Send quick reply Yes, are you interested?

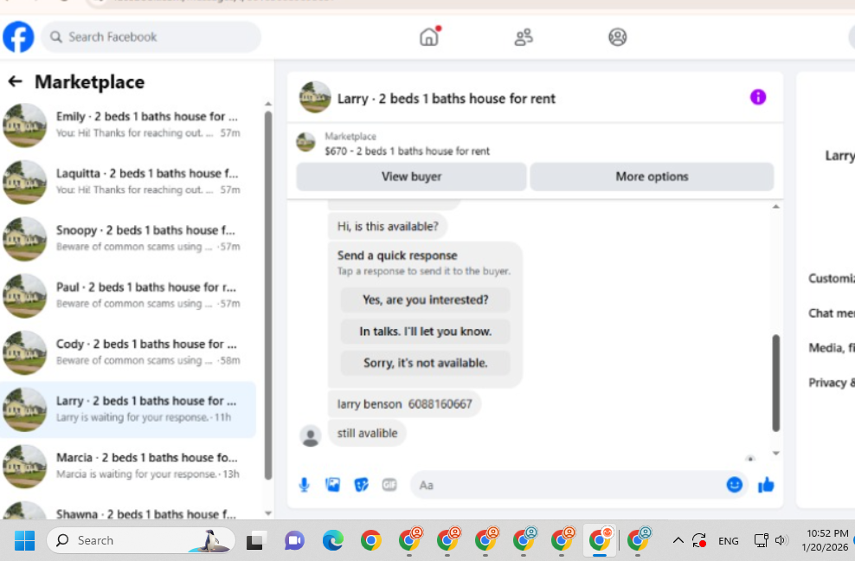[425, 300]
